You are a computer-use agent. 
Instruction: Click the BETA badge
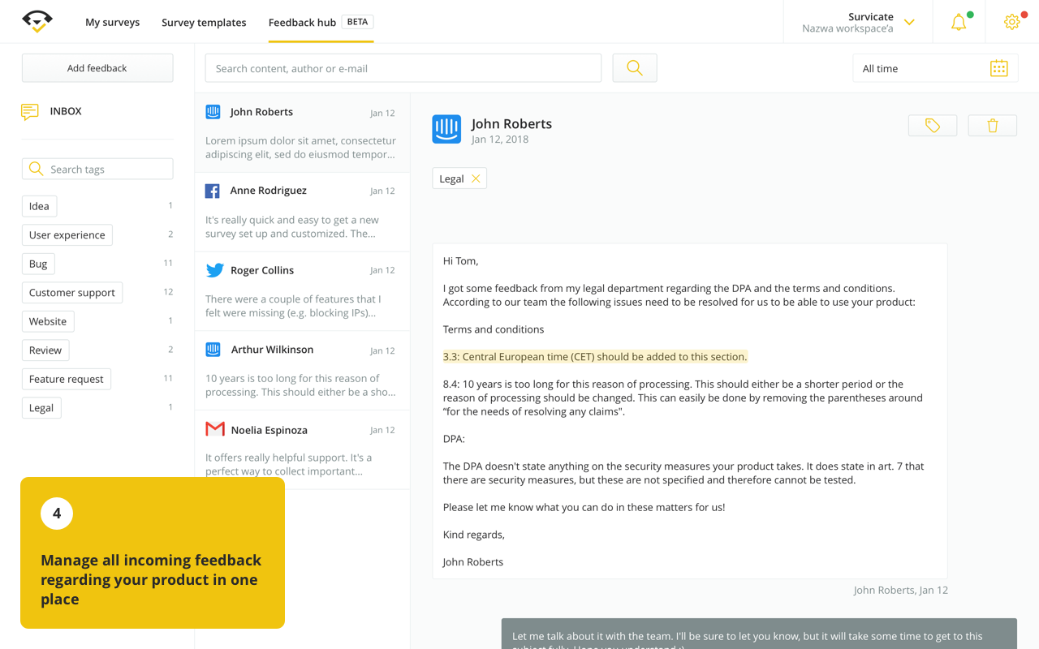tap(357, 22)
